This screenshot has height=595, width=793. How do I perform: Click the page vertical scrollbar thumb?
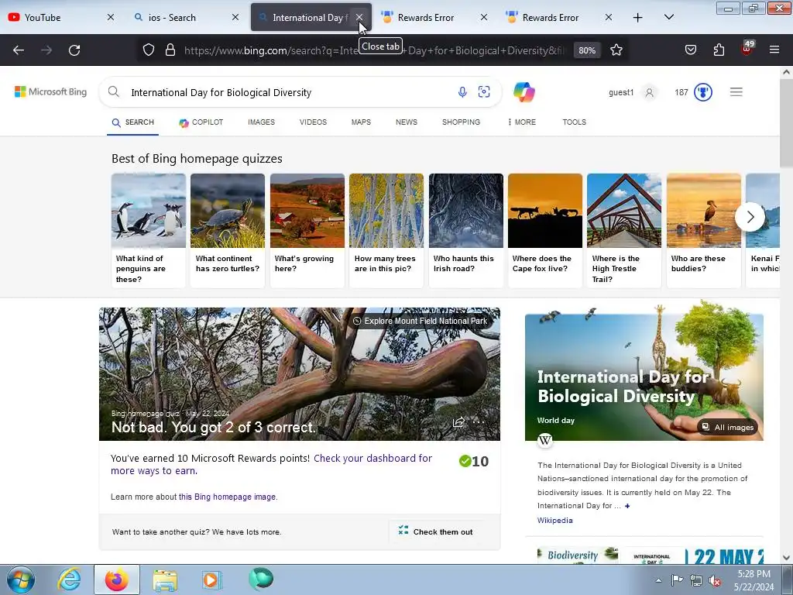coord(786,123)
